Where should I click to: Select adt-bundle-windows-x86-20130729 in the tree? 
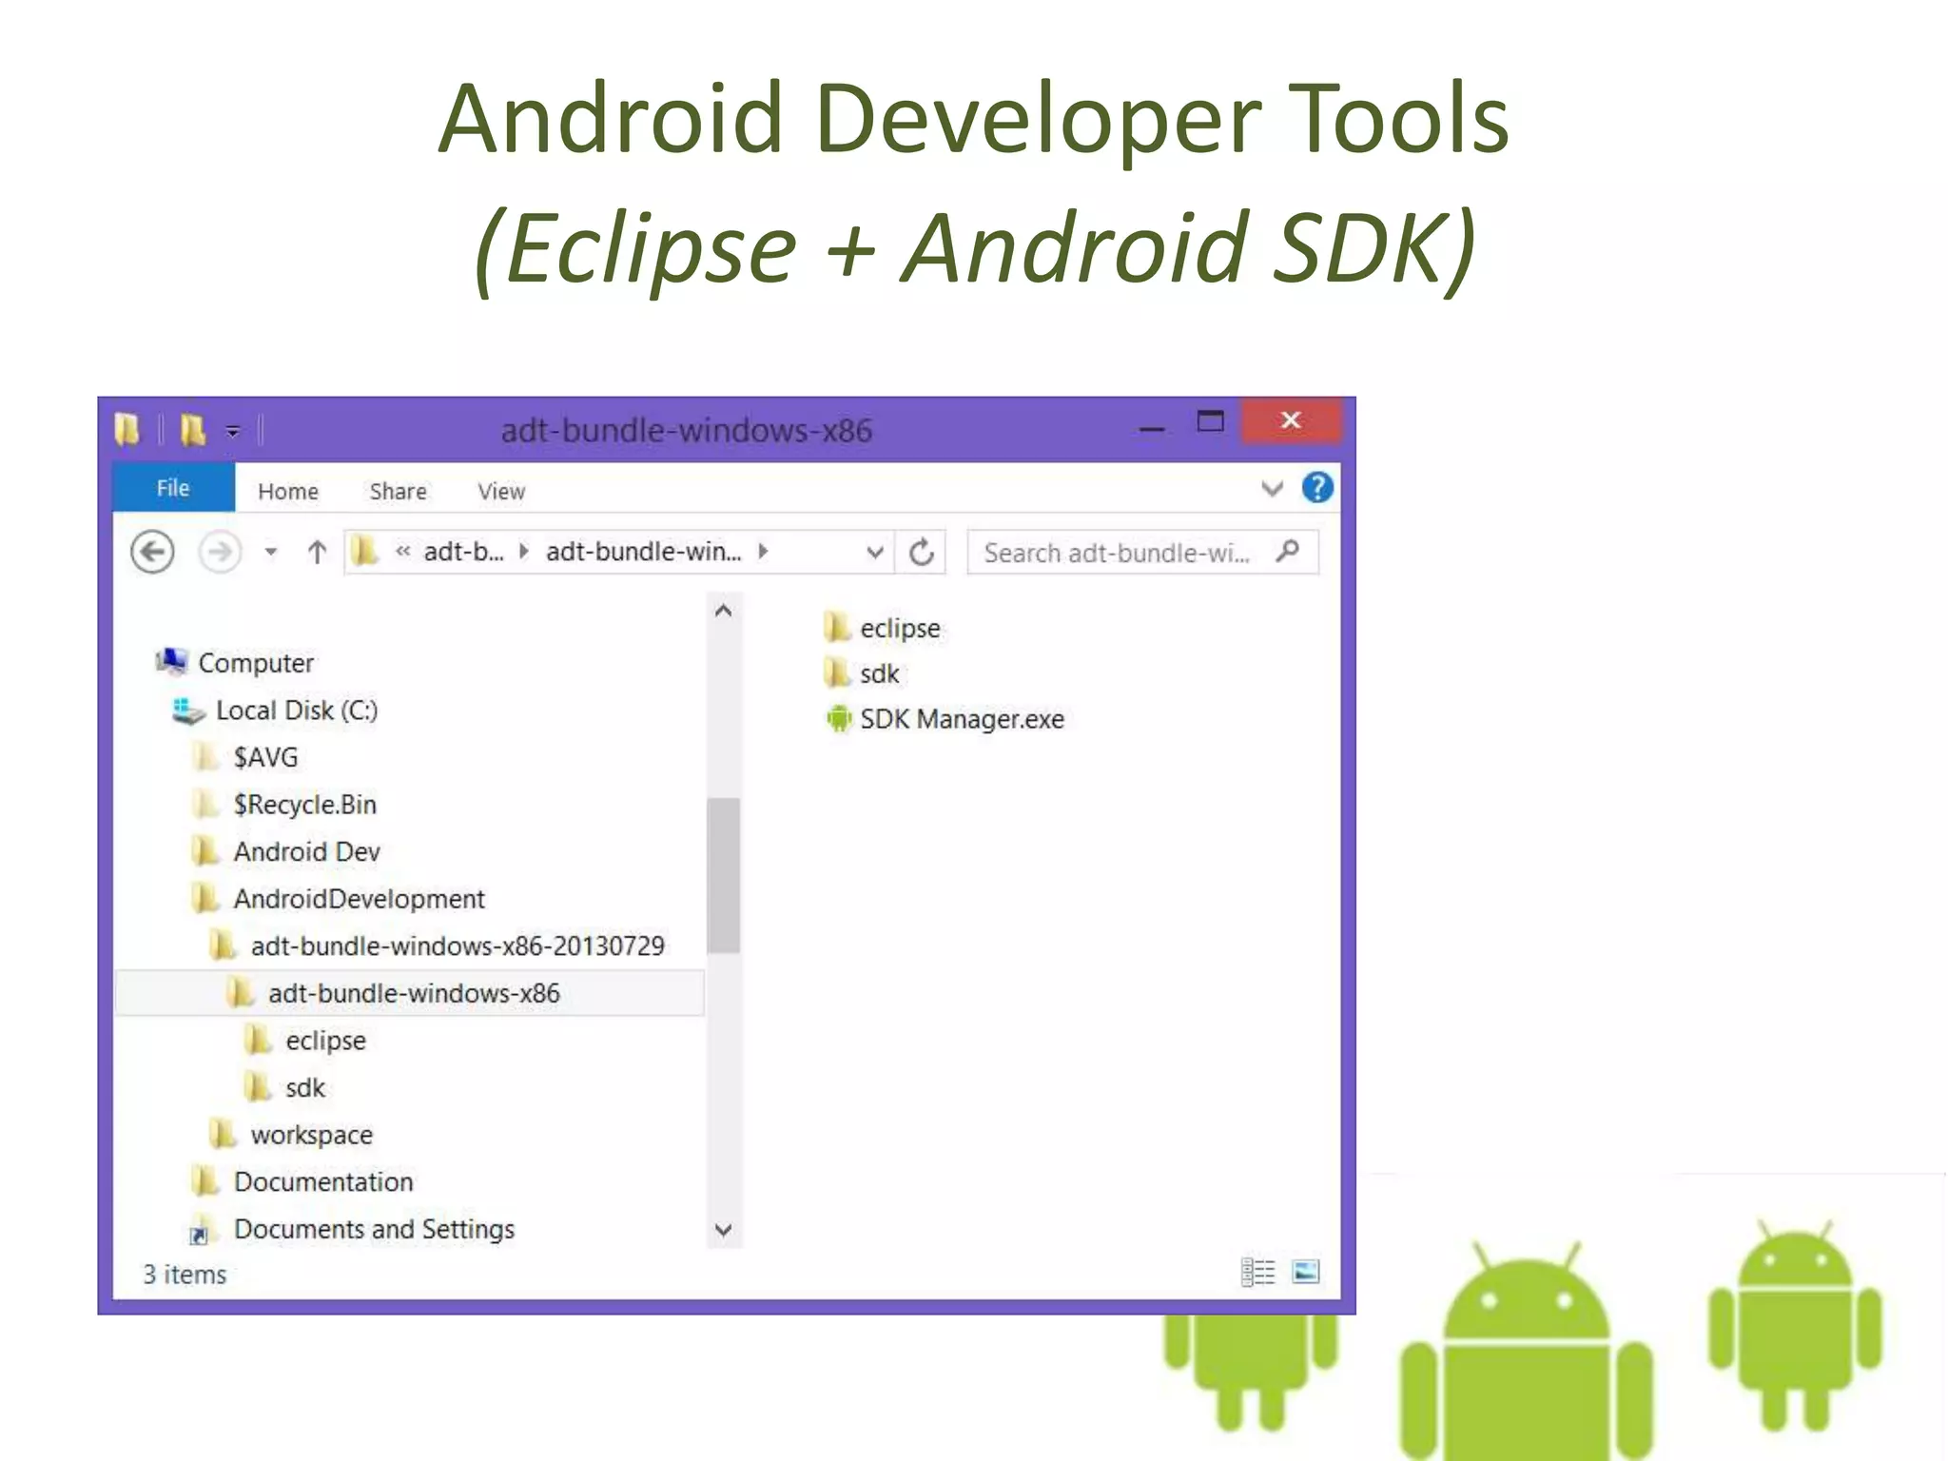coord(437,945)
